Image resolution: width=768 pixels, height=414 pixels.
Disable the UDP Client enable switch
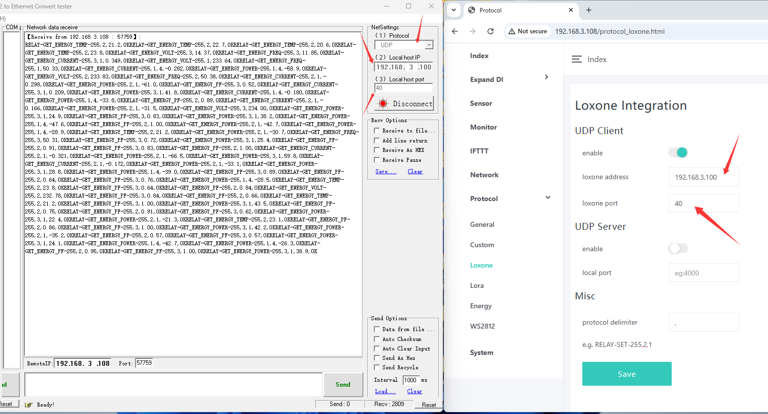(678, 152)
